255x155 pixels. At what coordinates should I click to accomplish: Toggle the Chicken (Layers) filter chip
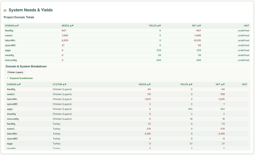click(15, 72)
